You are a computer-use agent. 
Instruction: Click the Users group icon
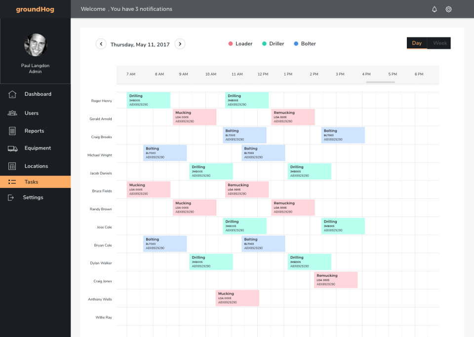[x=12, y=113]
